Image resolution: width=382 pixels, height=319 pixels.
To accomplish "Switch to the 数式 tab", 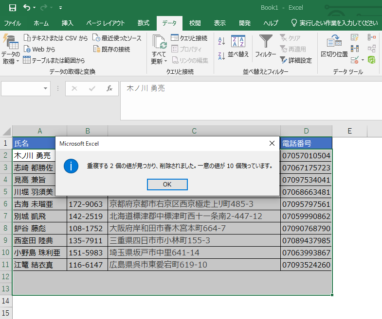I will click(x=143, y=23).
